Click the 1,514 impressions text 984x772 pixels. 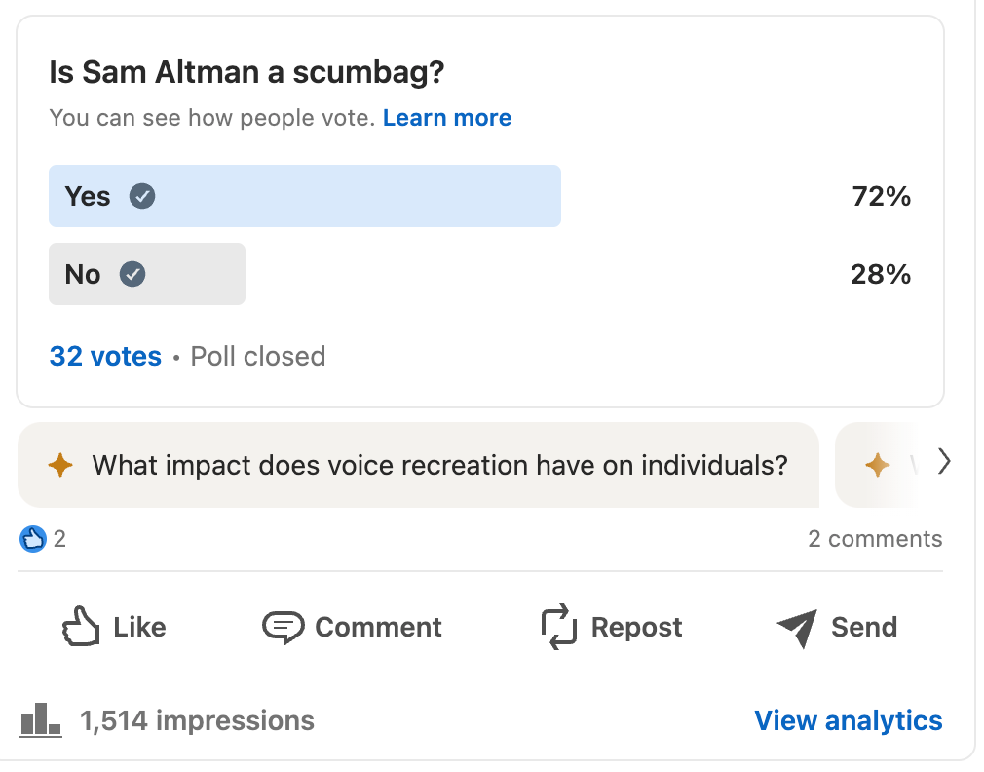pos(197,720)
